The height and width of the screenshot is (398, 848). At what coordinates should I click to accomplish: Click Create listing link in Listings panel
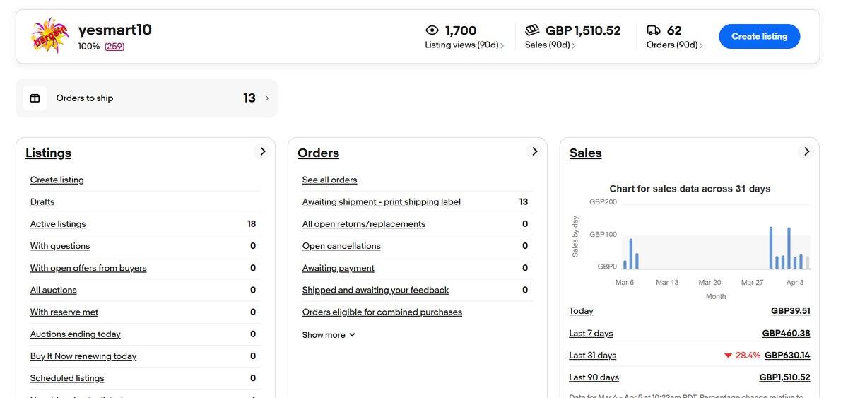[57, 180]
